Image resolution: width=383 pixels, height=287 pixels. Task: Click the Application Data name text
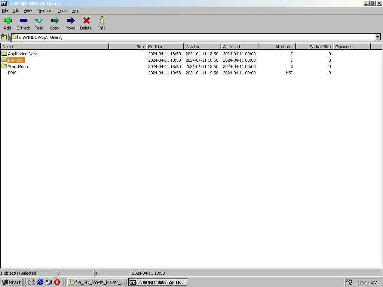tap(22, 54)
